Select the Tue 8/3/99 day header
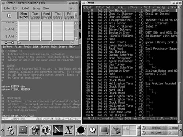This screenshot has width=183, height=137. [x=35, y=15]
